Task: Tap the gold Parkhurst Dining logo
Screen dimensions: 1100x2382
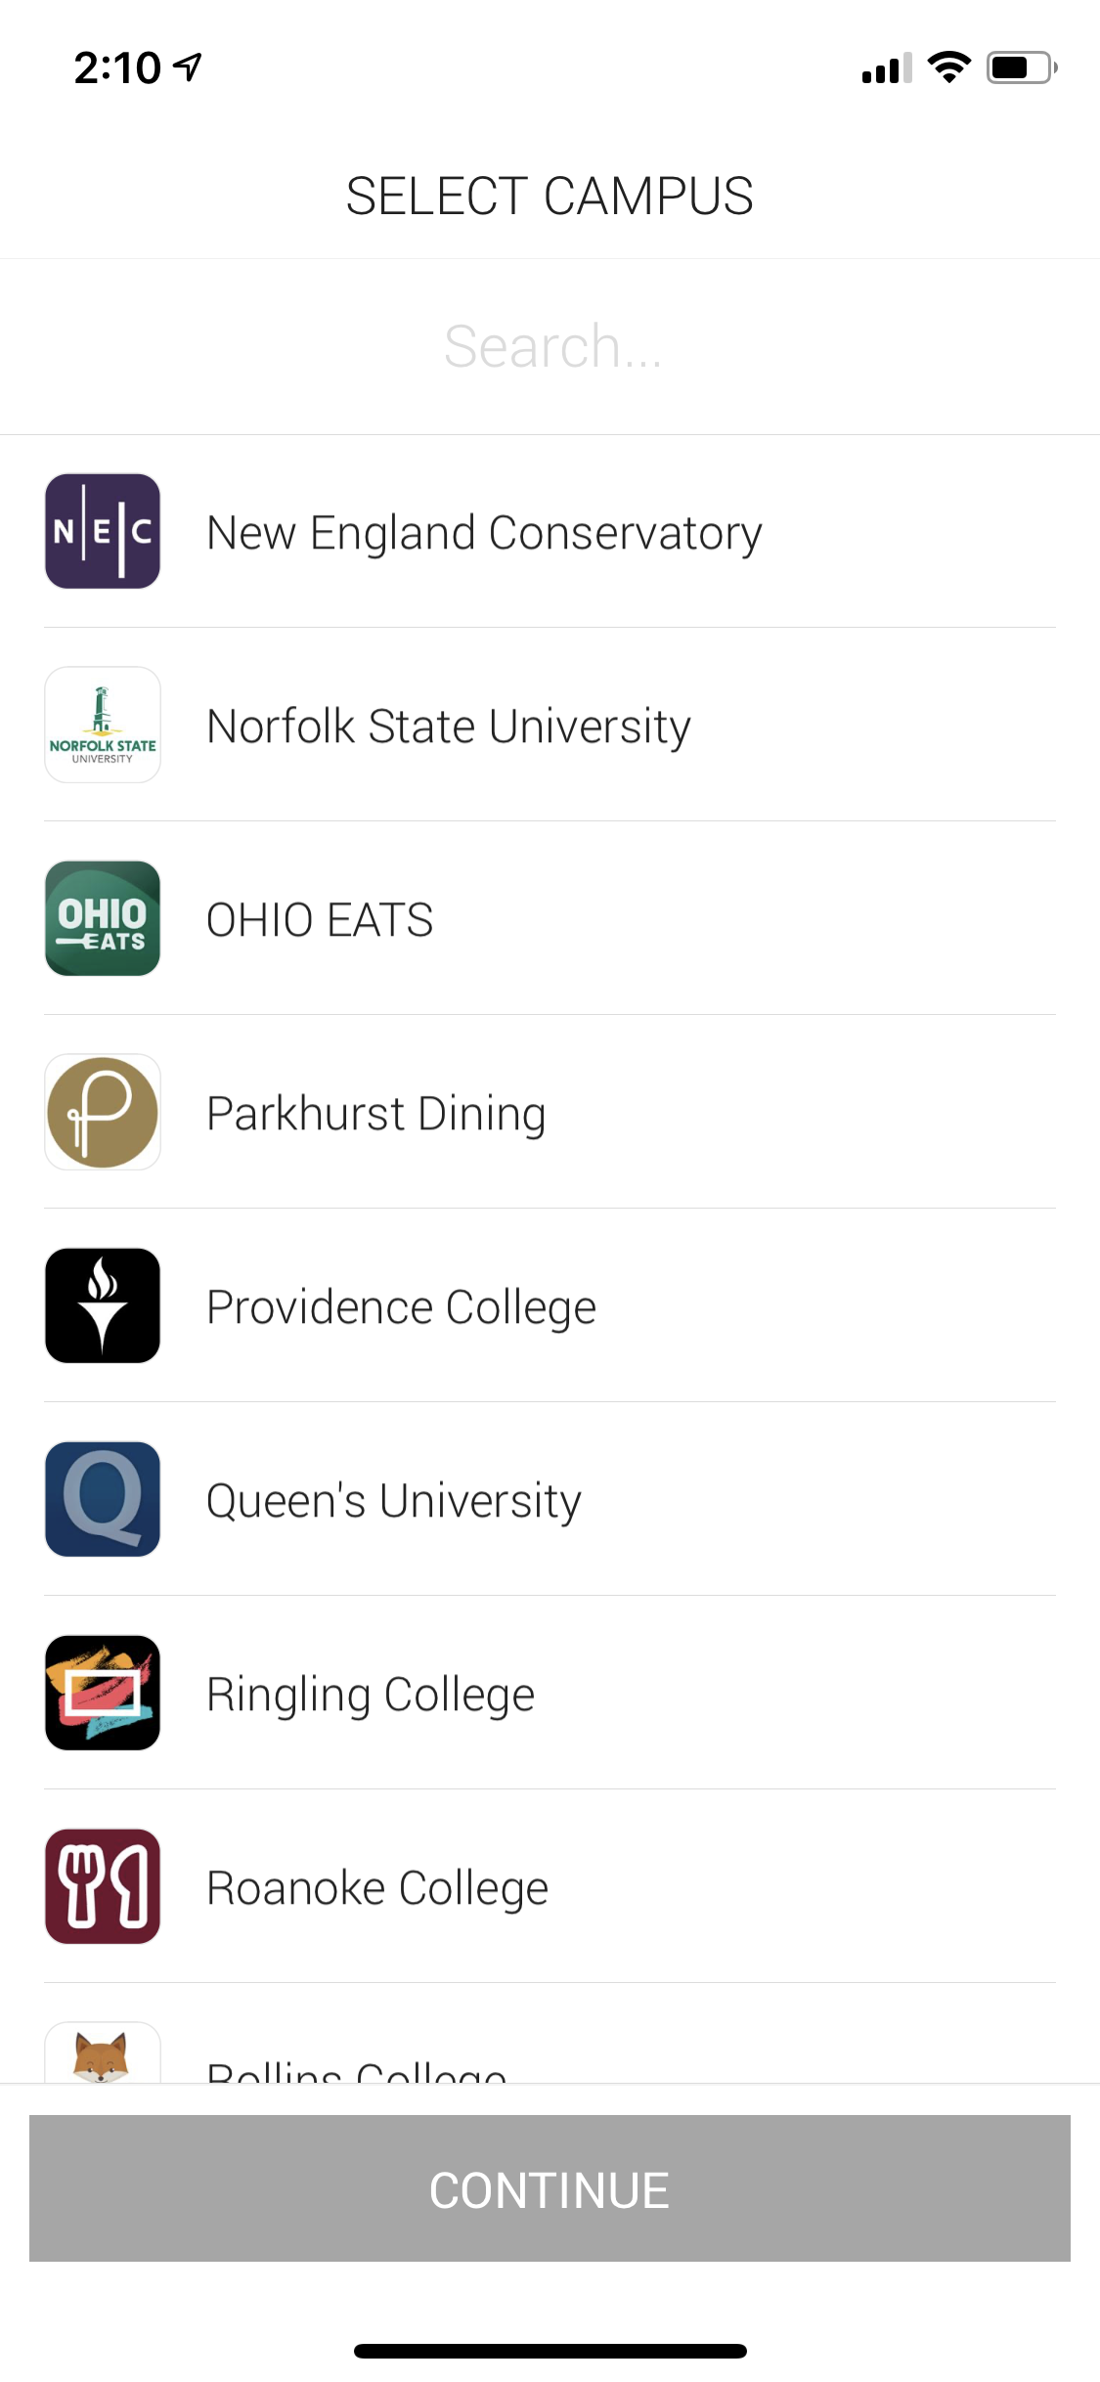Action: click(103, 1112)
